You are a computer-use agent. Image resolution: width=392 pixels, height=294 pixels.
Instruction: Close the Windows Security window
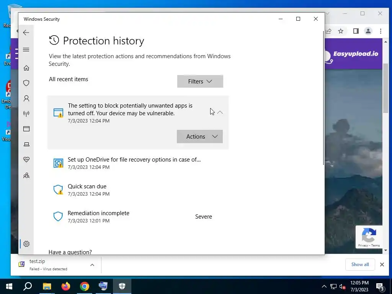(316, 19)
